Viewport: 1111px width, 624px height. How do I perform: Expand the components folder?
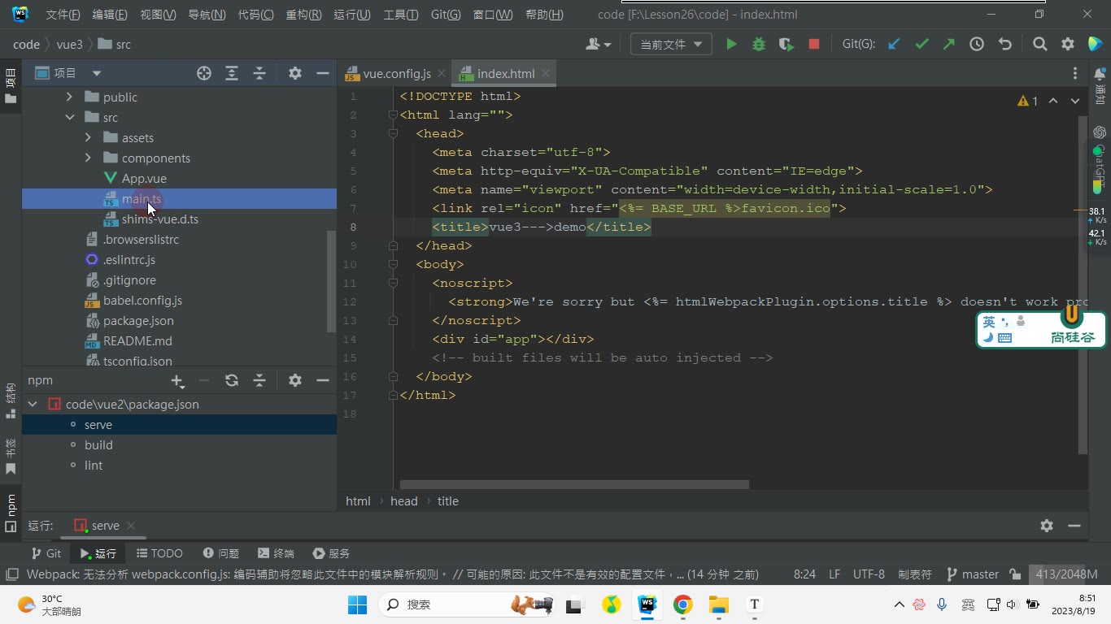tap(88, 158)
